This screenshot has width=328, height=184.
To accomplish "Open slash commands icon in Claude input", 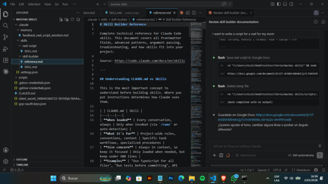I will [x=221, y=155].
